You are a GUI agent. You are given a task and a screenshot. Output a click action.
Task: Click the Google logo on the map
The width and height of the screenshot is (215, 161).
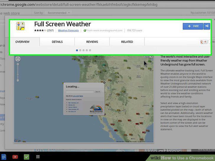point(17,141)
